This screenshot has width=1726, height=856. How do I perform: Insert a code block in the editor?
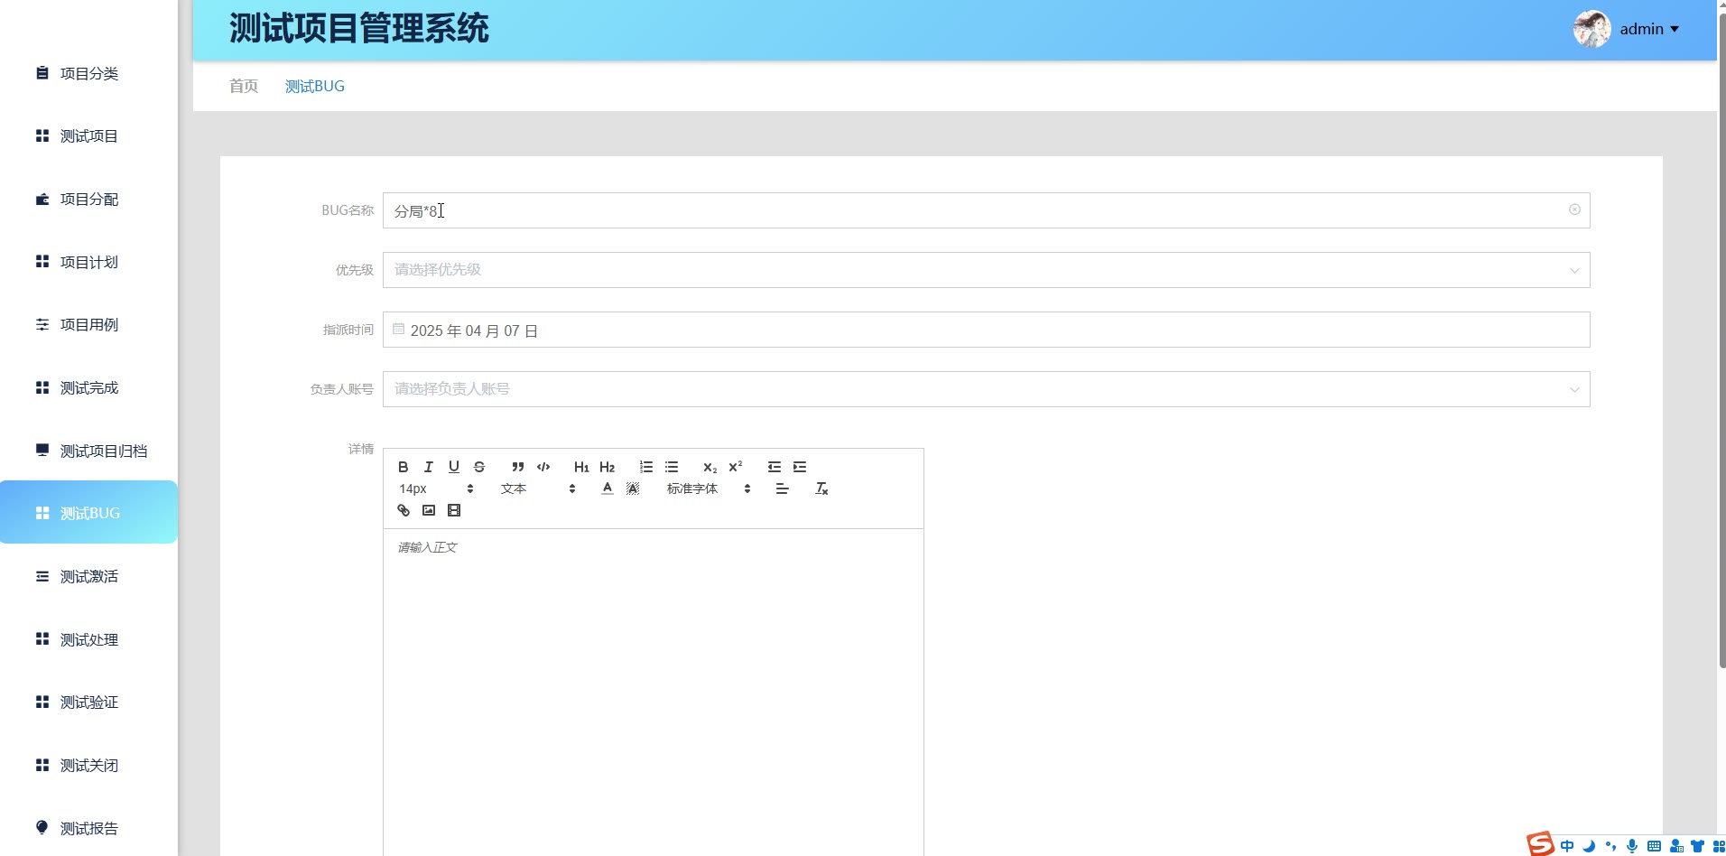543,467
